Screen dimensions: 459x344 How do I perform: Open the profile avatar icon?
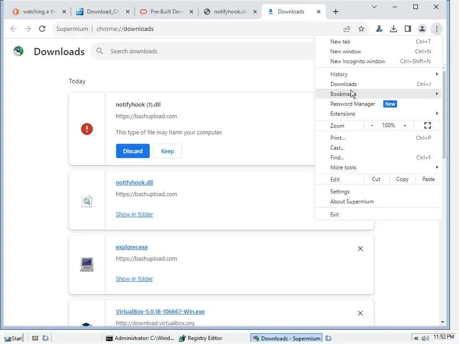(x=422, y=29)
